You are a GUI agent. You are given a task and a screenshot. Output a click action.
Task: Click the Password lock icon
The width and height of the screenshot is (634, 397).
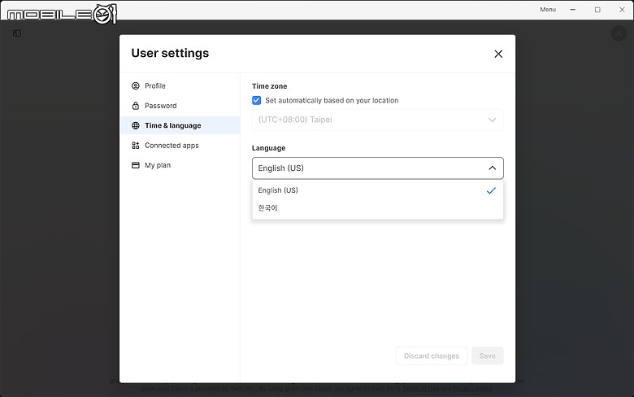(136, 106)
